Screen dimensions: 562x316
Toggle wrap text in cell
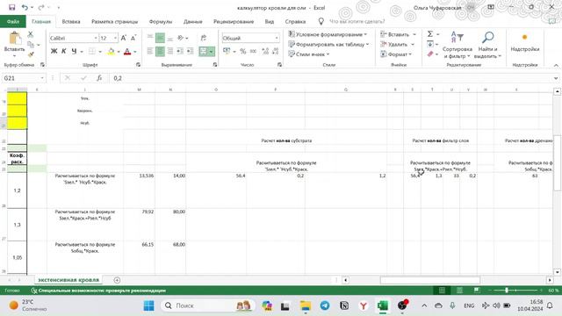pyautogui.click(x=203, y=38)
